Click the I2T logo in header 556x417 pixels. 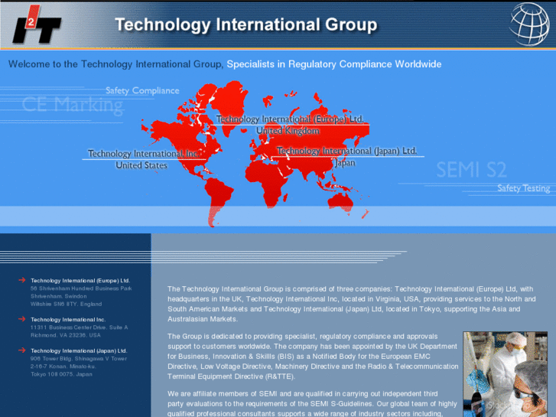37,24
